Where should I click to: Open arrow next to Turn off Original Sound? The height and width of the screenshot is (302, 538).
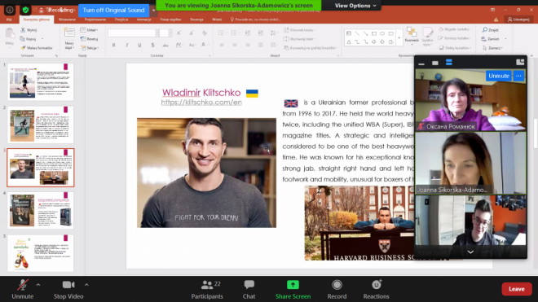tap(153, 11)
